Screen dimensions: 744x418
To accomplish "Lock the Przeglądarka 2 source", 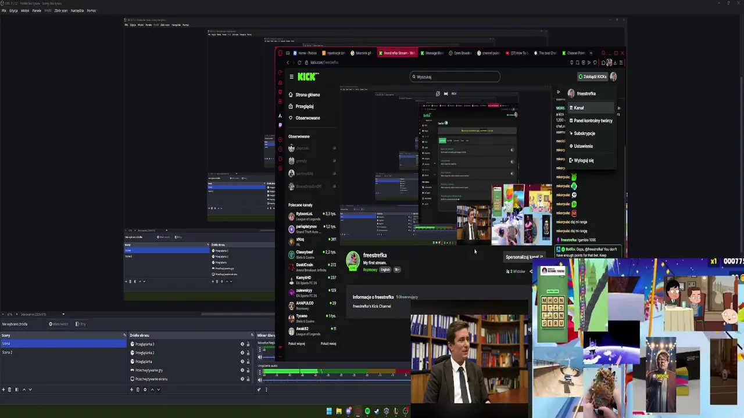I will (248, 353).
